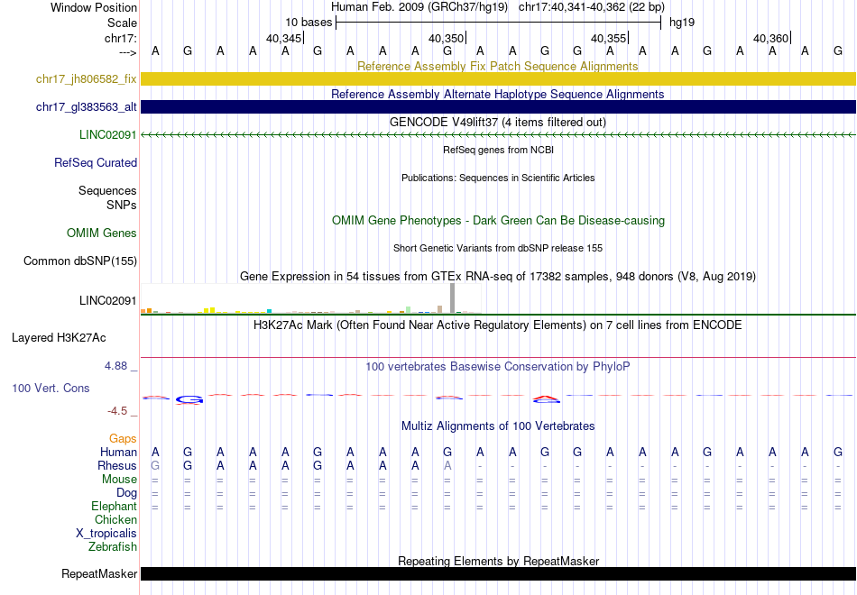Click the OMIM Gene Phenotypes track title
Image resolution: width=857 pixels, height=595 pixels.
(x=499, y=220)
